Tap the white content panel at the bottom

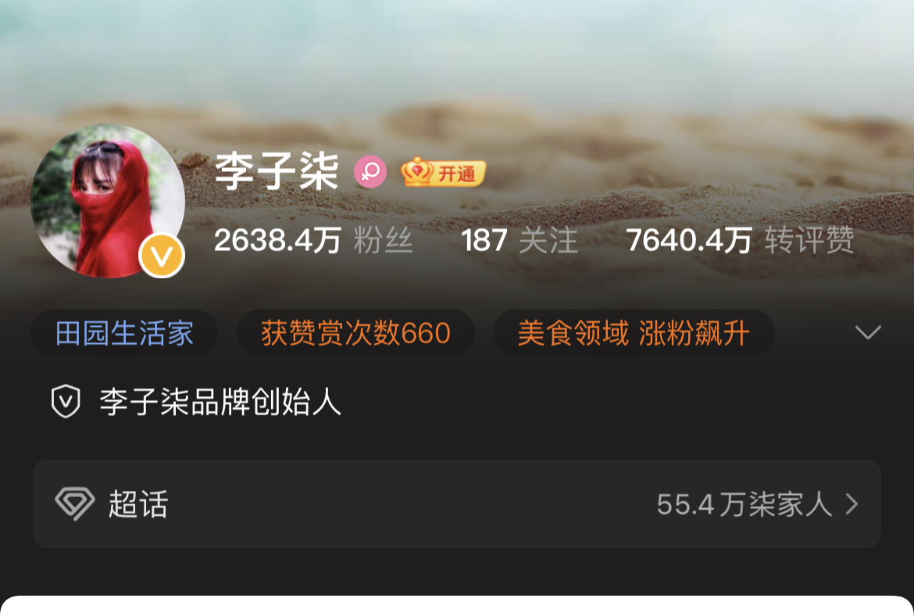tap(457, 606)
